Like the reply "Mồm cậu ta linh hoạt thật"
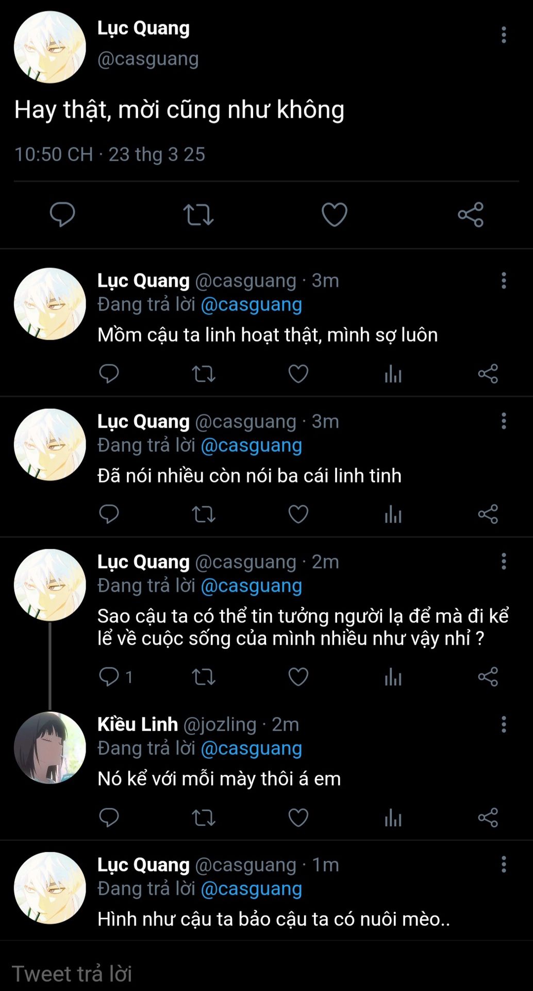The image size is (533, 991). point(298,374)
